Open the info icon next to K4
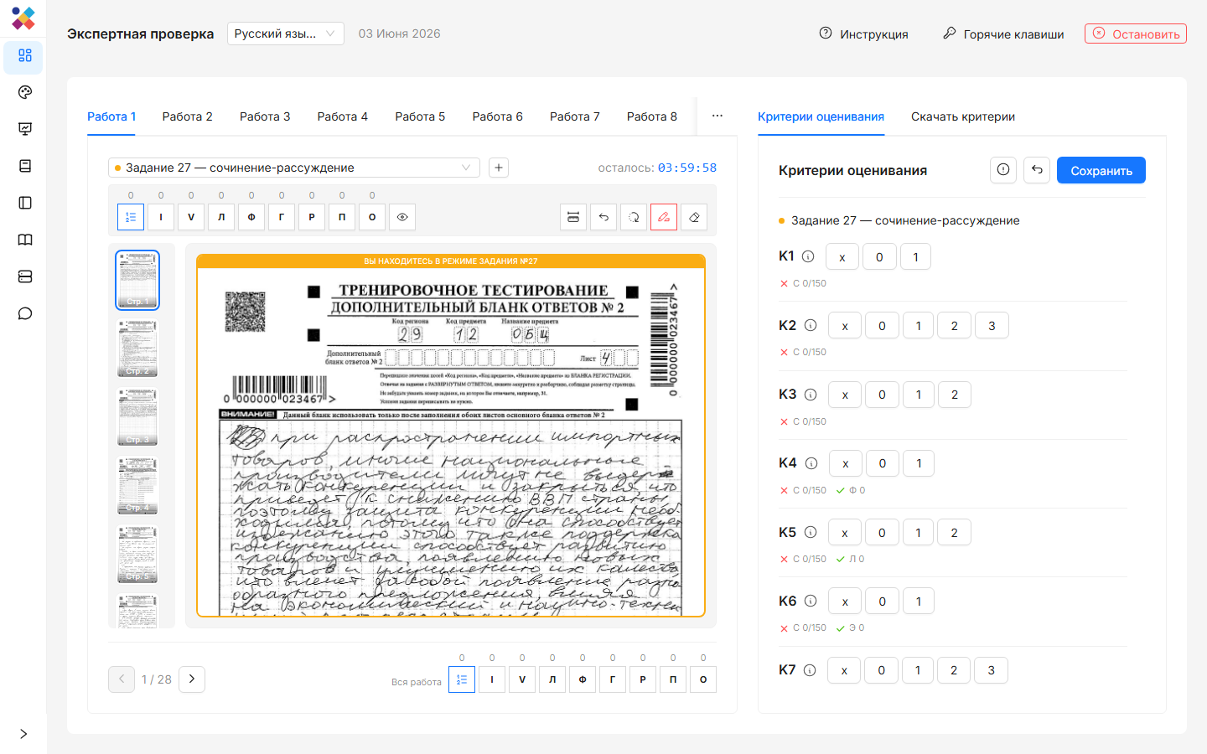This screenshot has width=1207, height=754. pyautogui.click(x=811, y=463)
